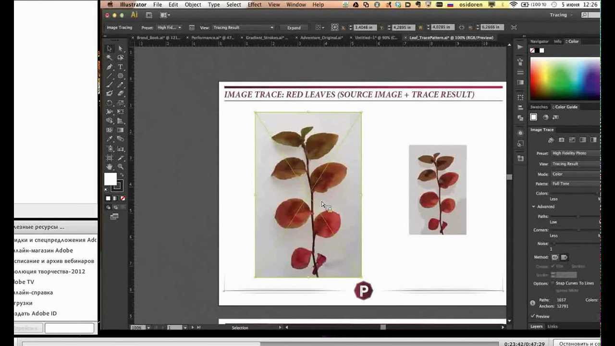Open the View dropdown in Image Trace panel
615x346 pixels.
point(575,164)
